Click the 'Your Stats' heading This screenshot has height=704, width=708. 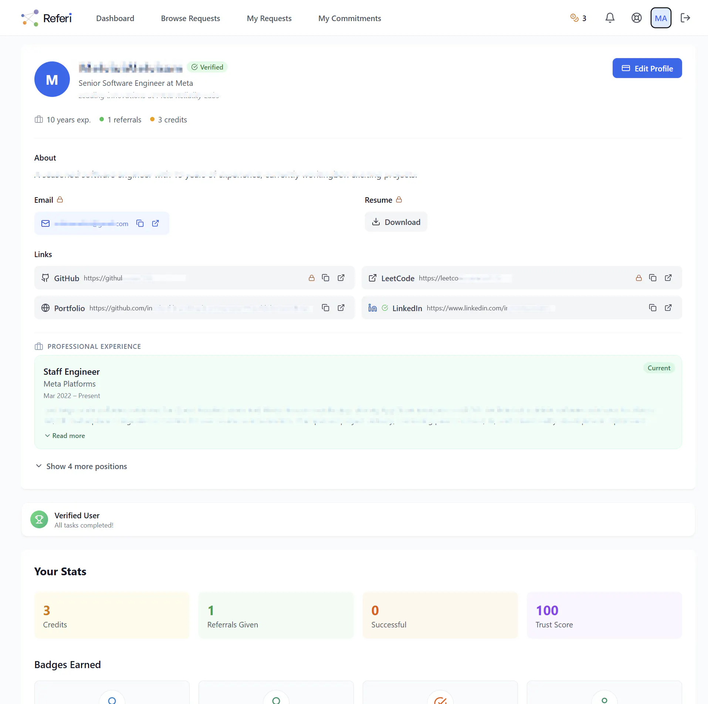60,572
